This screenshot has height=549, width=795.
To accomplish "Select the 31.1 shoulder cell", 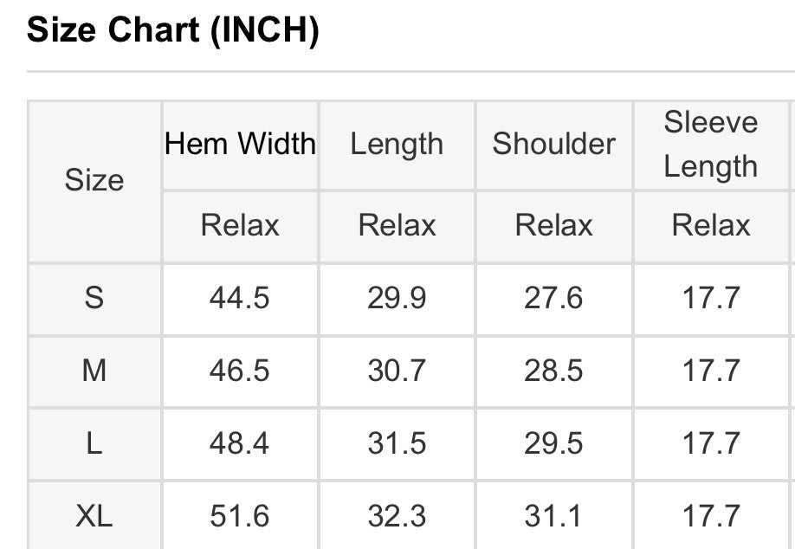I will coord(553,516).
